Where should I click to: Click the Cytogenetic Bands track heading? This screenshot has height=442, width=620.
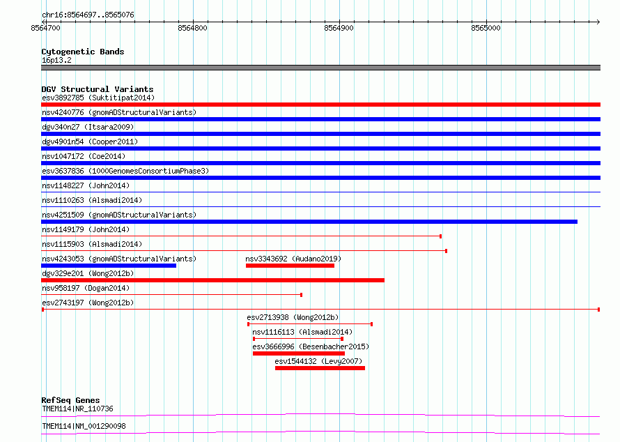tap(83, 52)
